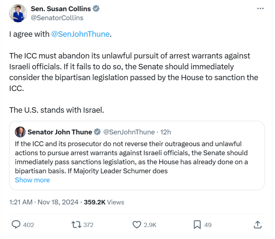Click John Thune's small avatar in quoted tweet
275x239 pixels.
click(20, 132)
